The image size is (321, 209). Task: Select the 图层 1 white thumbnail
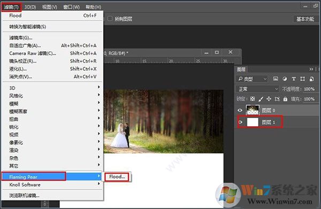click(x=253, y=122)
